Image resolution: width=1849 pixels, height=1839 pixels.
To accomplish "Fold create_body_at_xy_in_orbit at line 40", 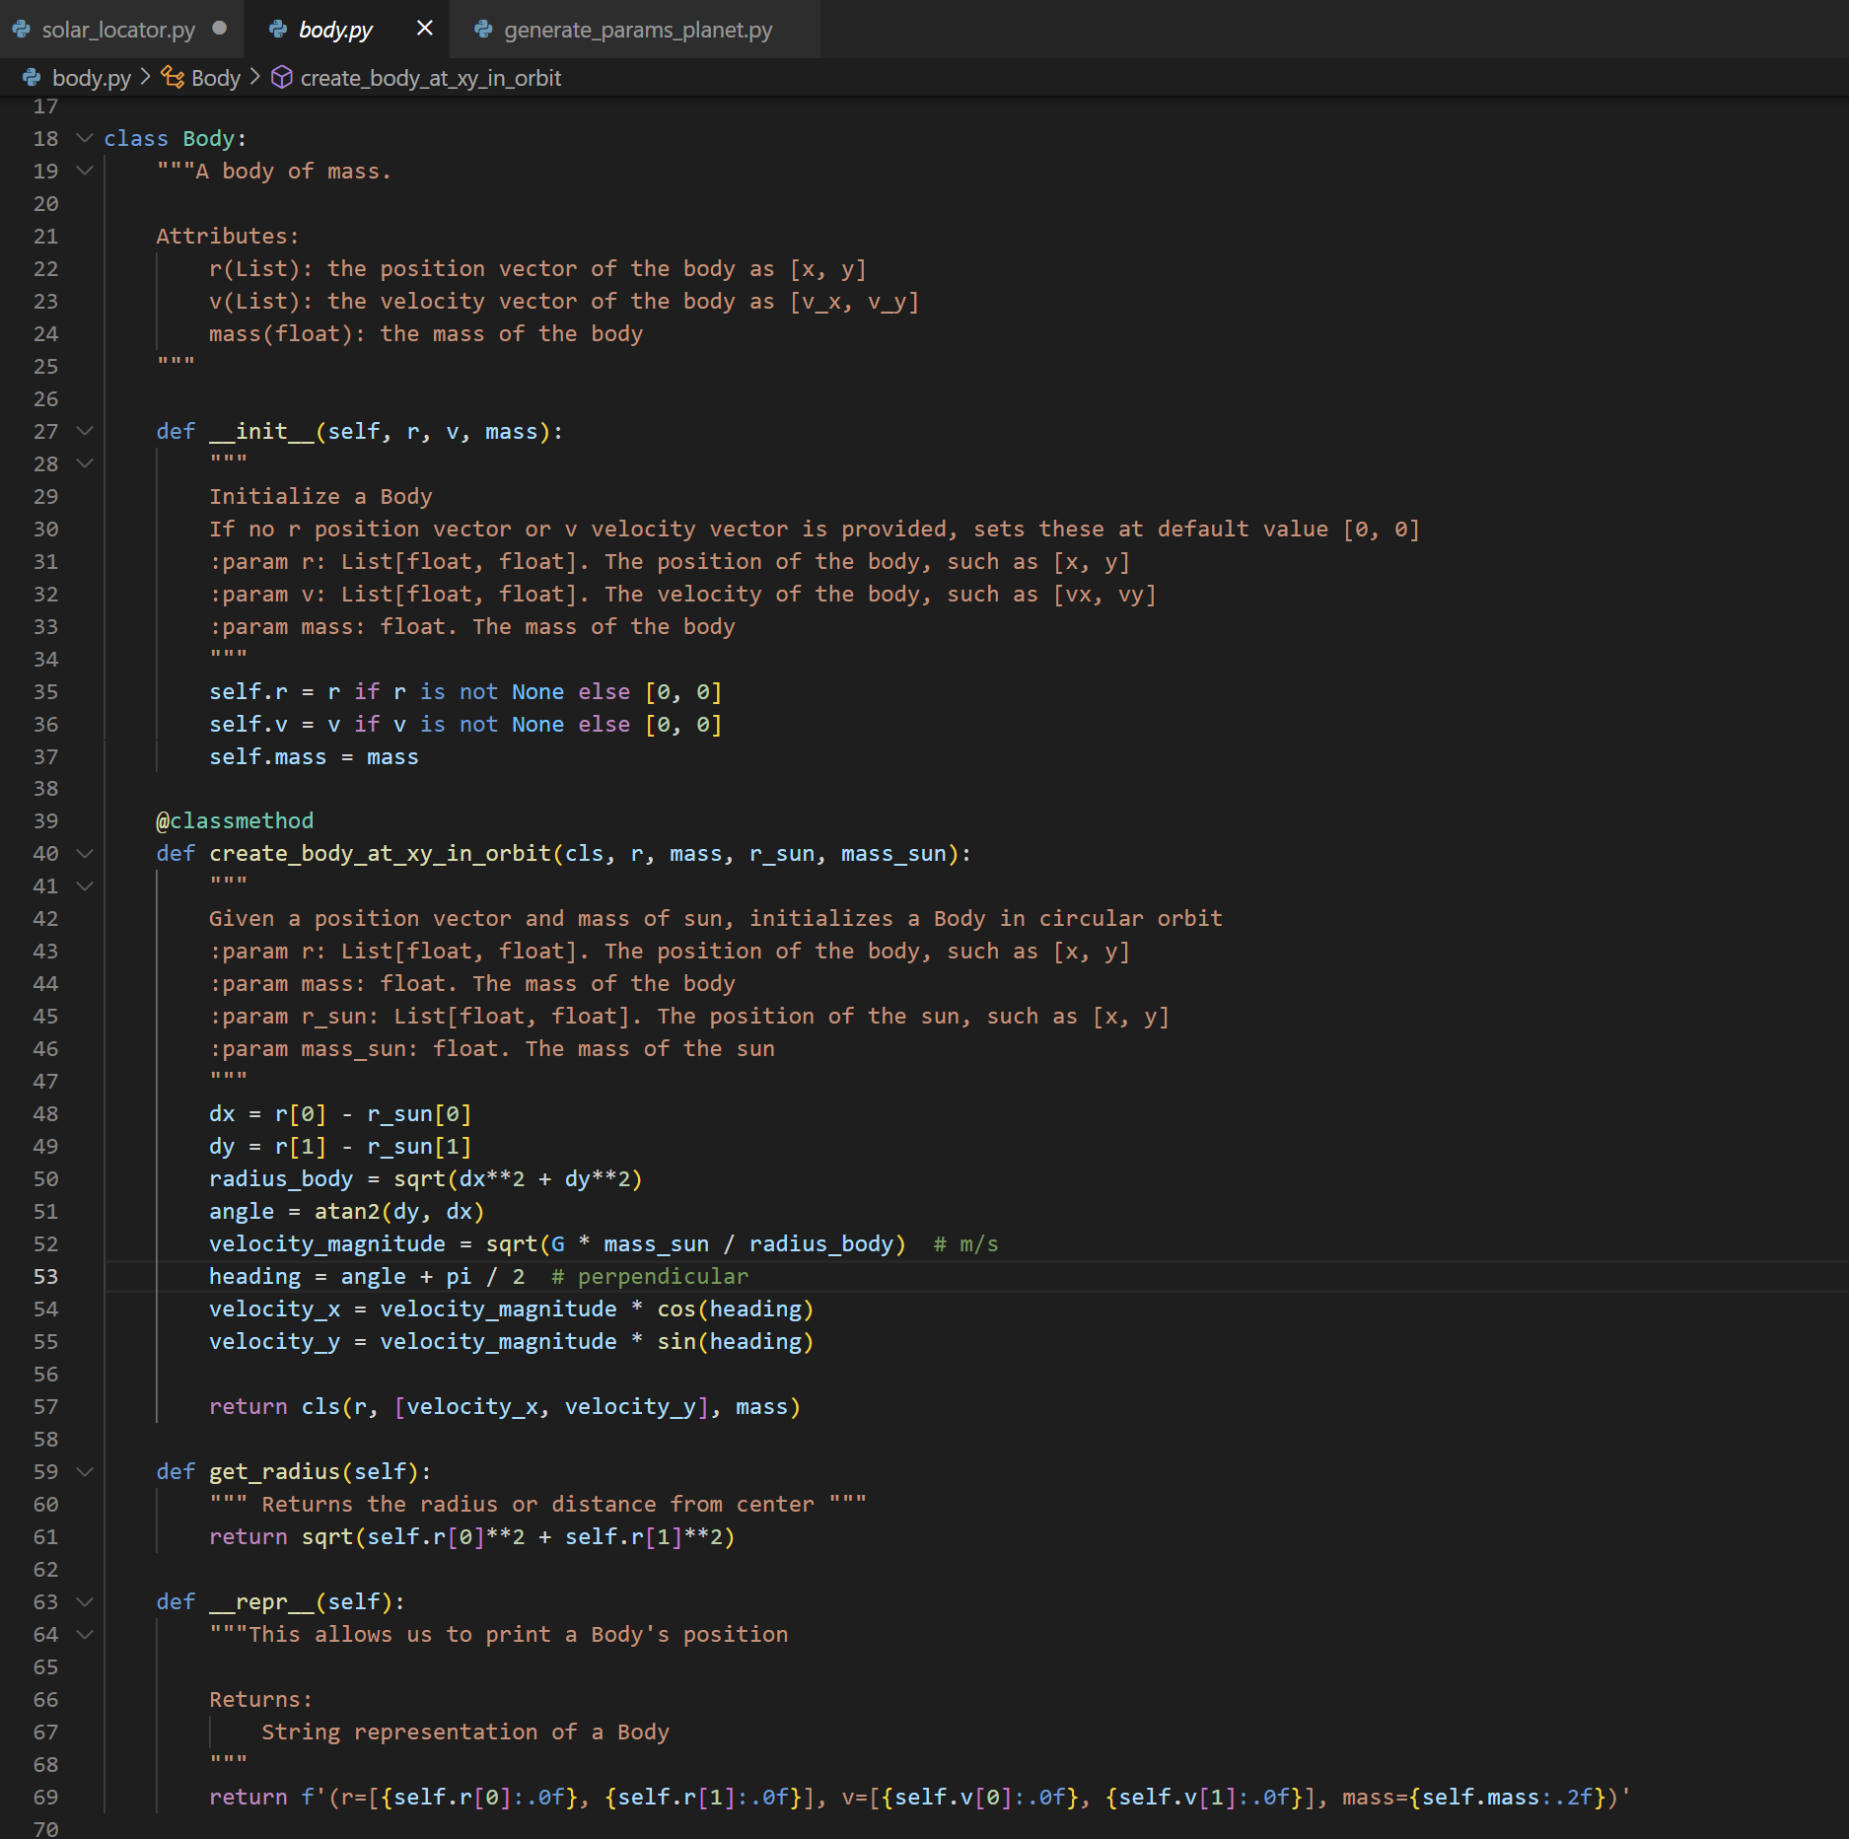I will pos(85,854).
